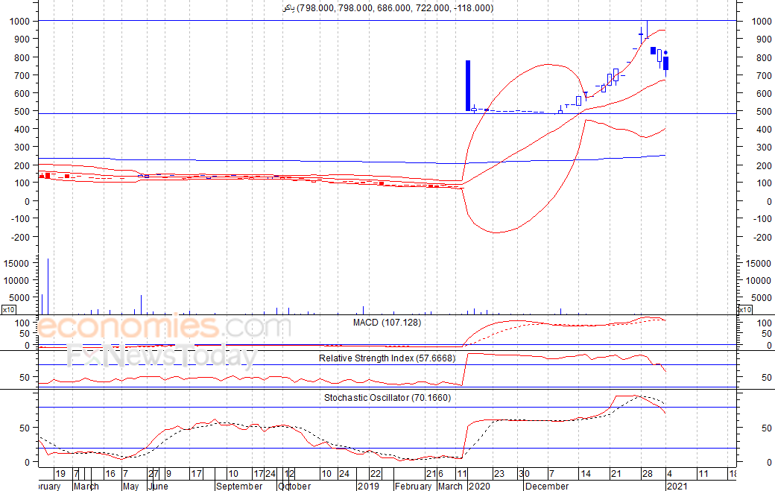Click the x10 multiplier box on right side
The width and height of the screenshot is (775, 491).
pyautogui.click(x=745, y=310)
